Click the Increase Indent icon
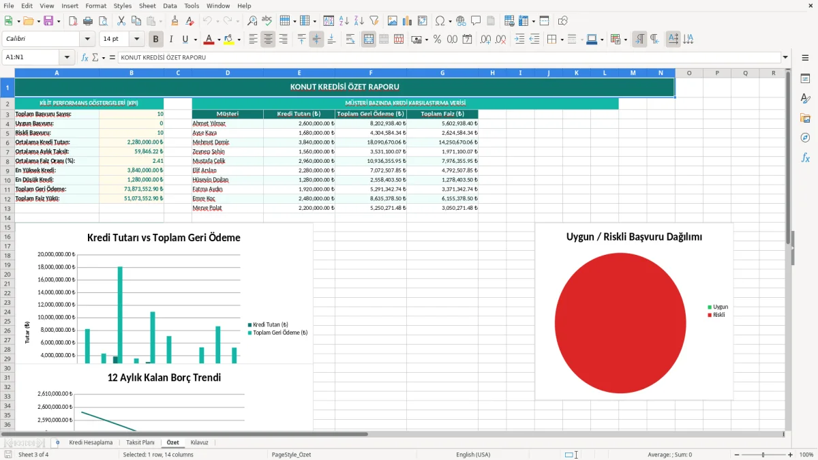The height and width of the screenshot is (460, 818). [x=519, y=40]
